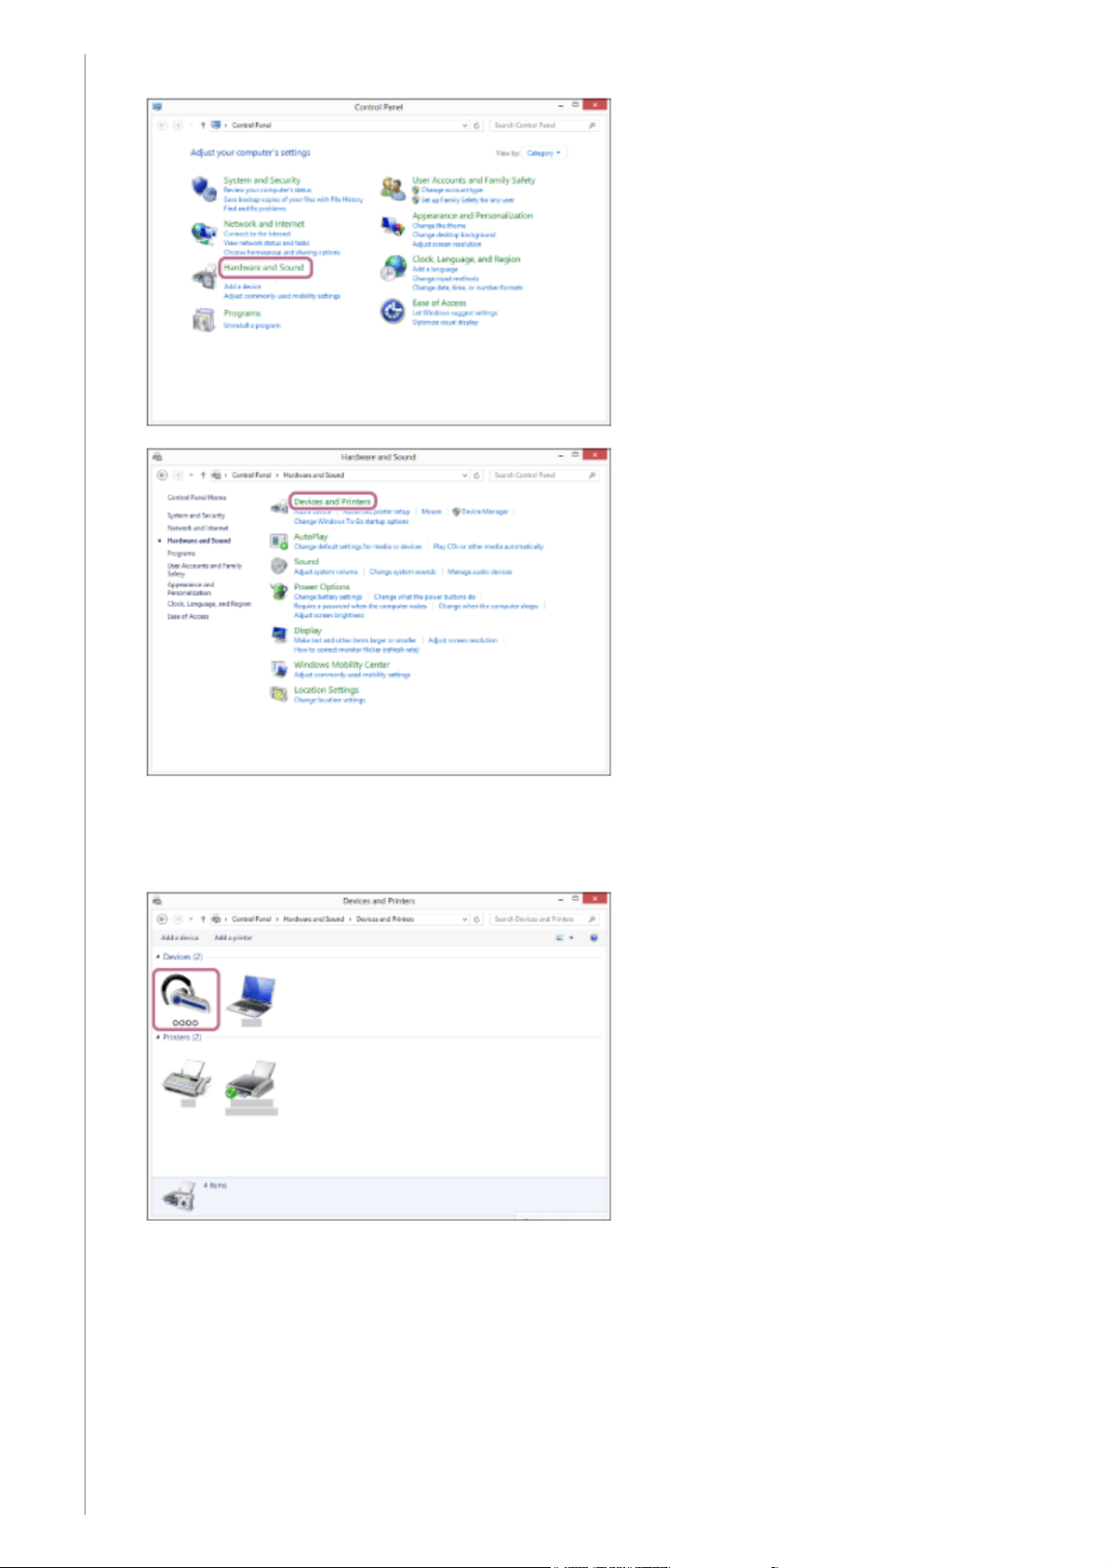Image resolution: width=1108 pixels, height=1568 pixels.
Task: Click Search Devices and Printers field
Action: click(x=544, y=919)
